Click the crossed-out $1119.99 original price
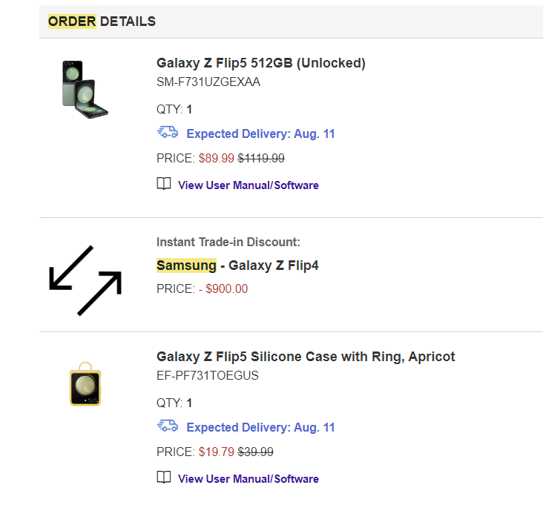 point(261,158)
